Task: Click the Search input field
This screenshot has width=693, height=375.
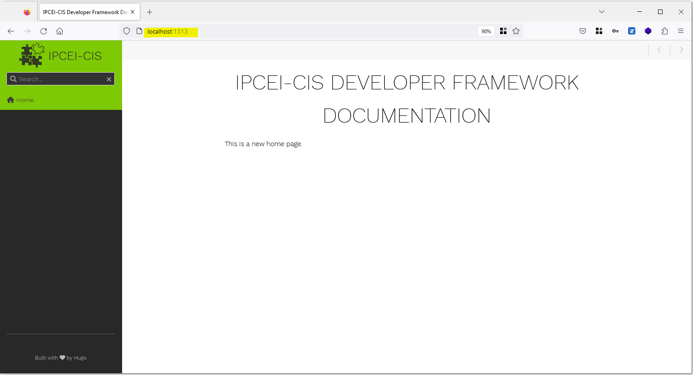Action: click(59, 79)
